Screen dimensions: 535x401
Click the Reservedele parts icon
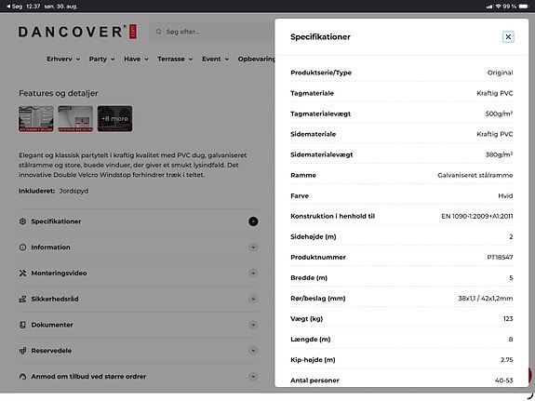tap(22, 351)
